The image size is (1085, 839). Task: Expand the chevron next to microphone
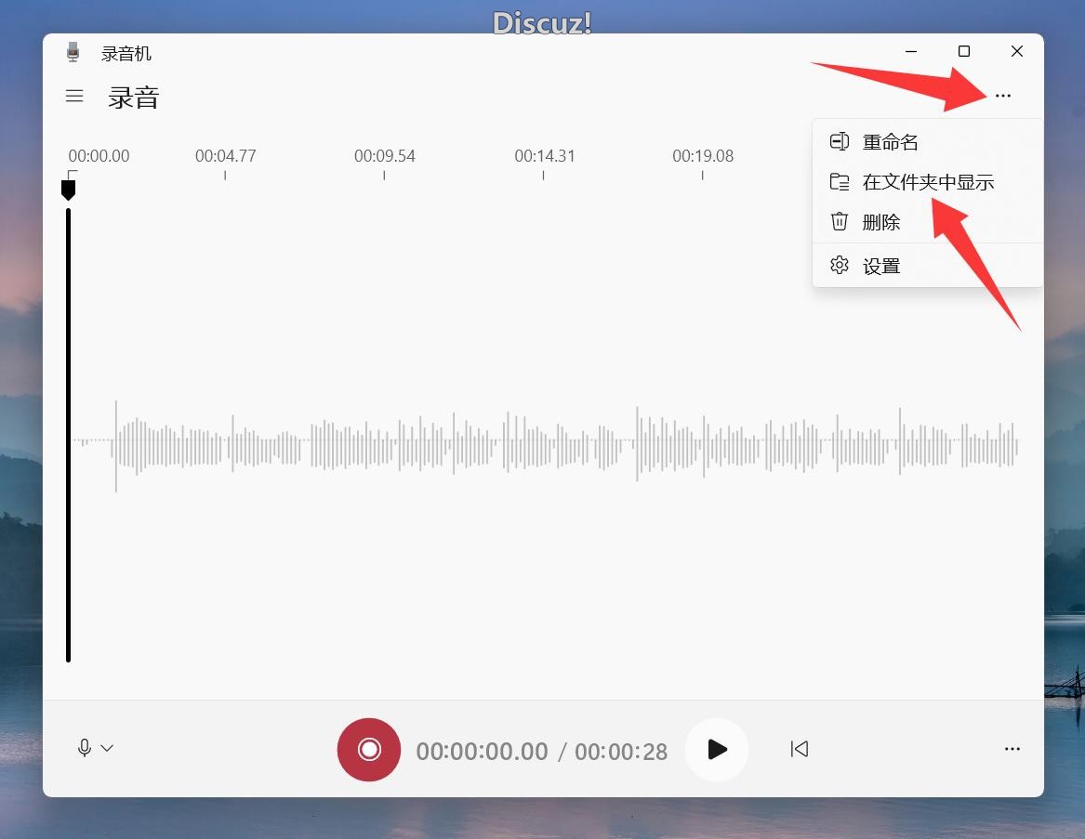point(107,748)
